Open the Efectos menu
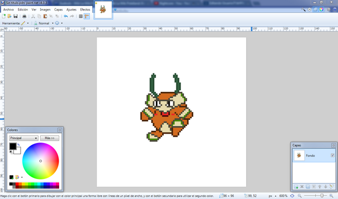Viewport: 338px width, 199px height. (x=85, y=10)
